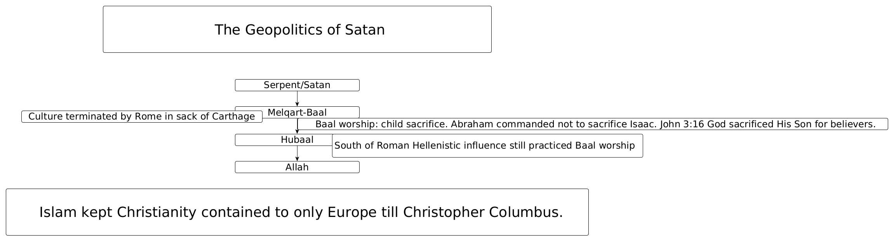Select the Allah node

click(x=297, y=167)
